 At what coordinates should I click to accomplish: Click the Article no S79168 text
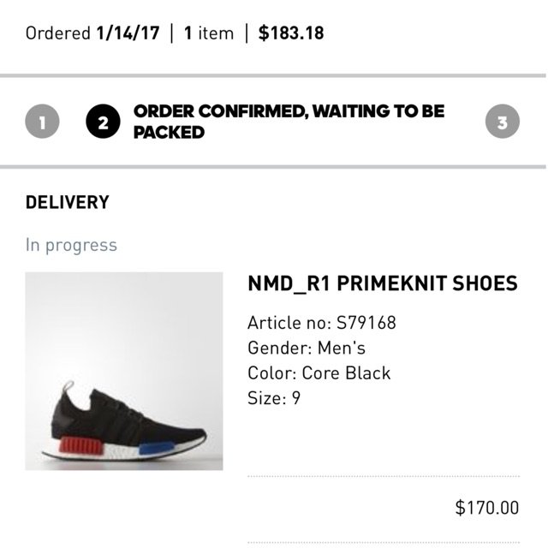click(x=321, y=323)
